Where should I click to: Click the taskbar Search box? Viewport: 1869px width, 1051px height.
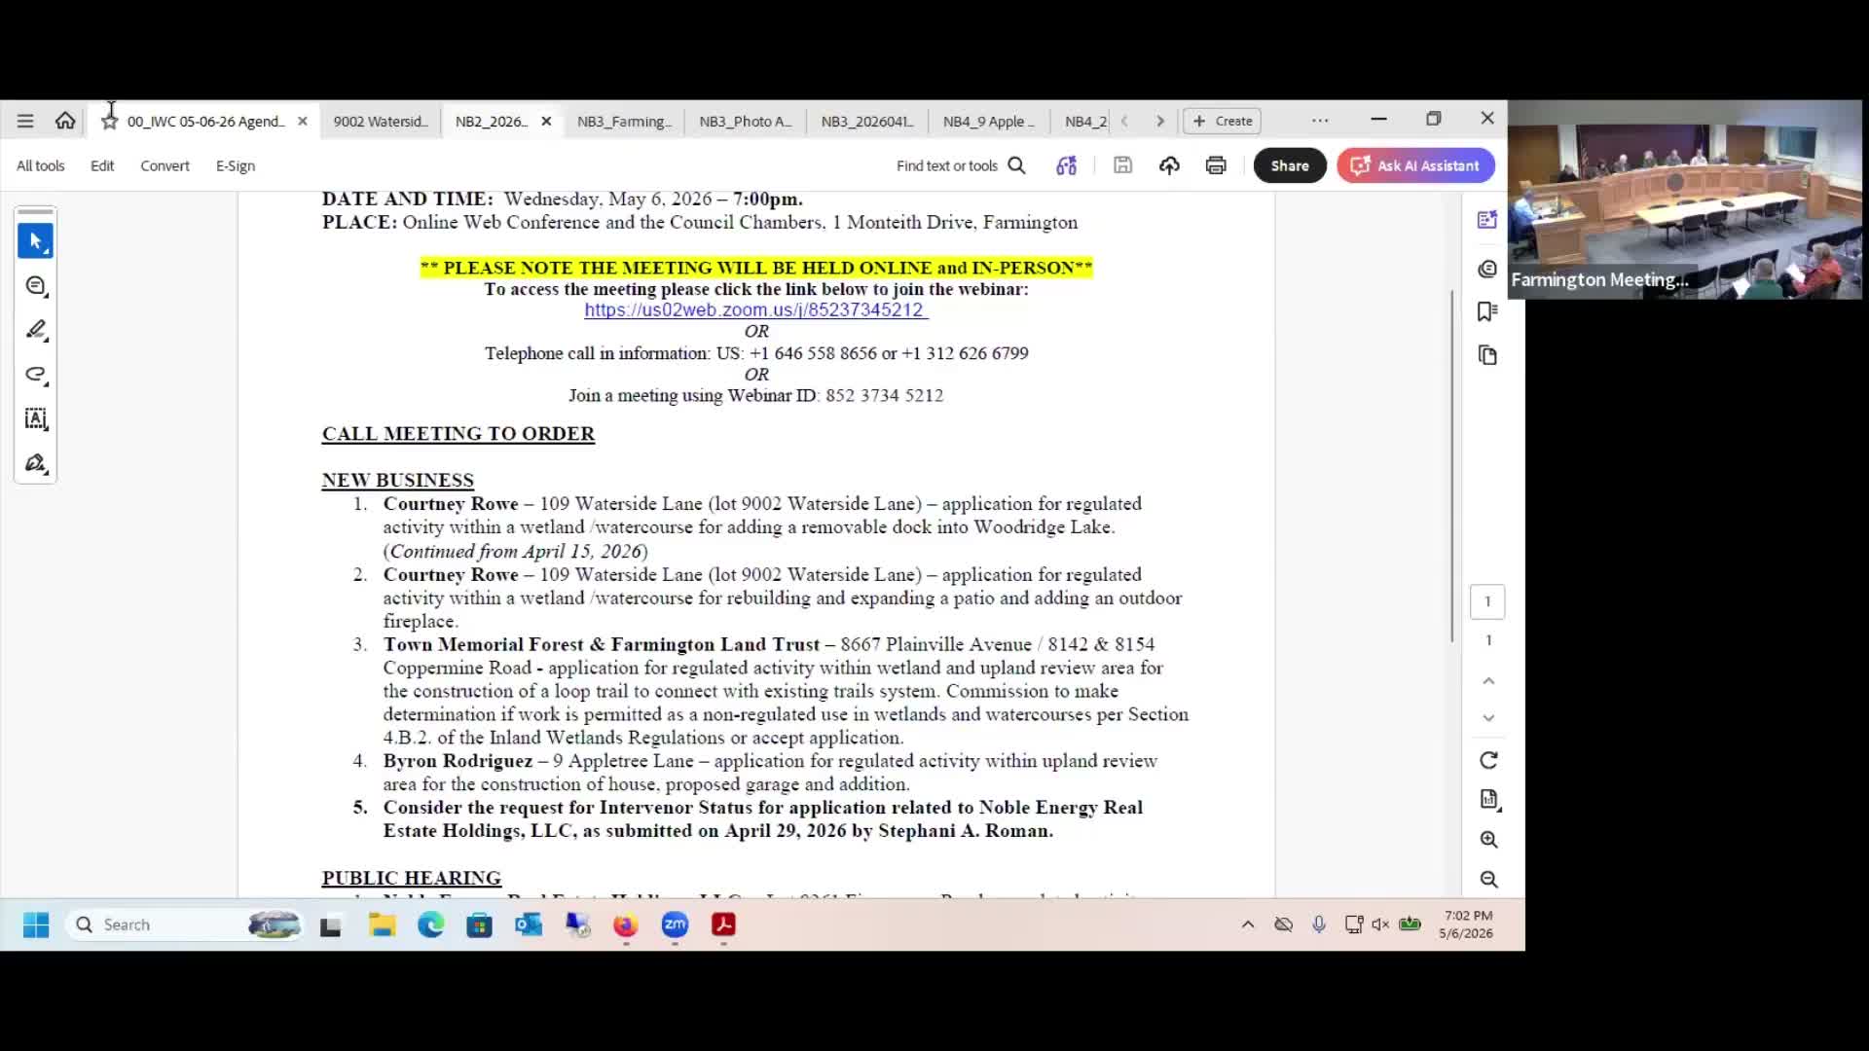point(185,924)
